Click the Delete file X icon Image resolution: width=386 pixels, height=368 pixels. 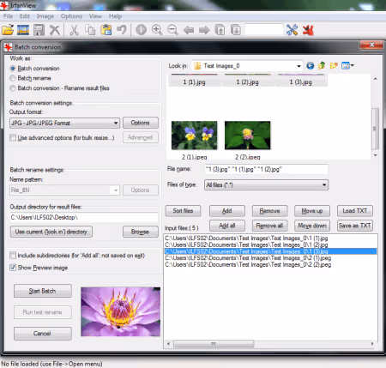[x=55, y=30]
